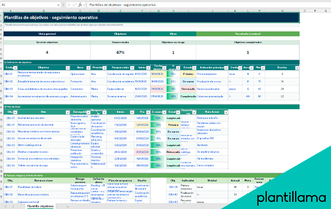The image size is (331, 209).
Task: Open the Área column filter dropdown
Action: 88,68
